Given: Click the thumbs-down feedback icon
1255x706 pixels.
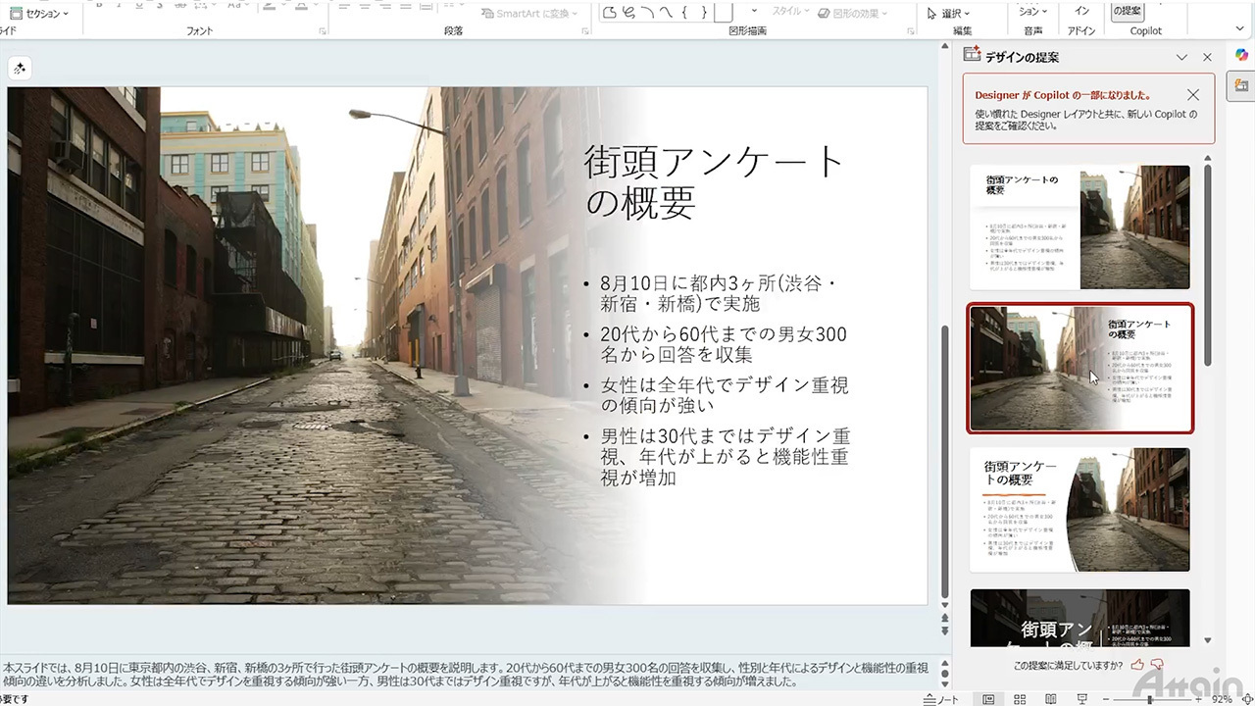Looking at the screenshot, I should point(1157,665).
